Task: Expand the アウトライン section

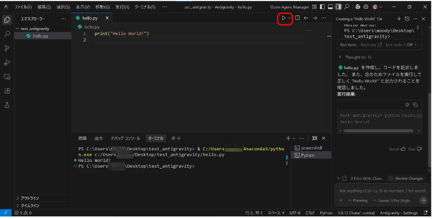Action: 29,198
